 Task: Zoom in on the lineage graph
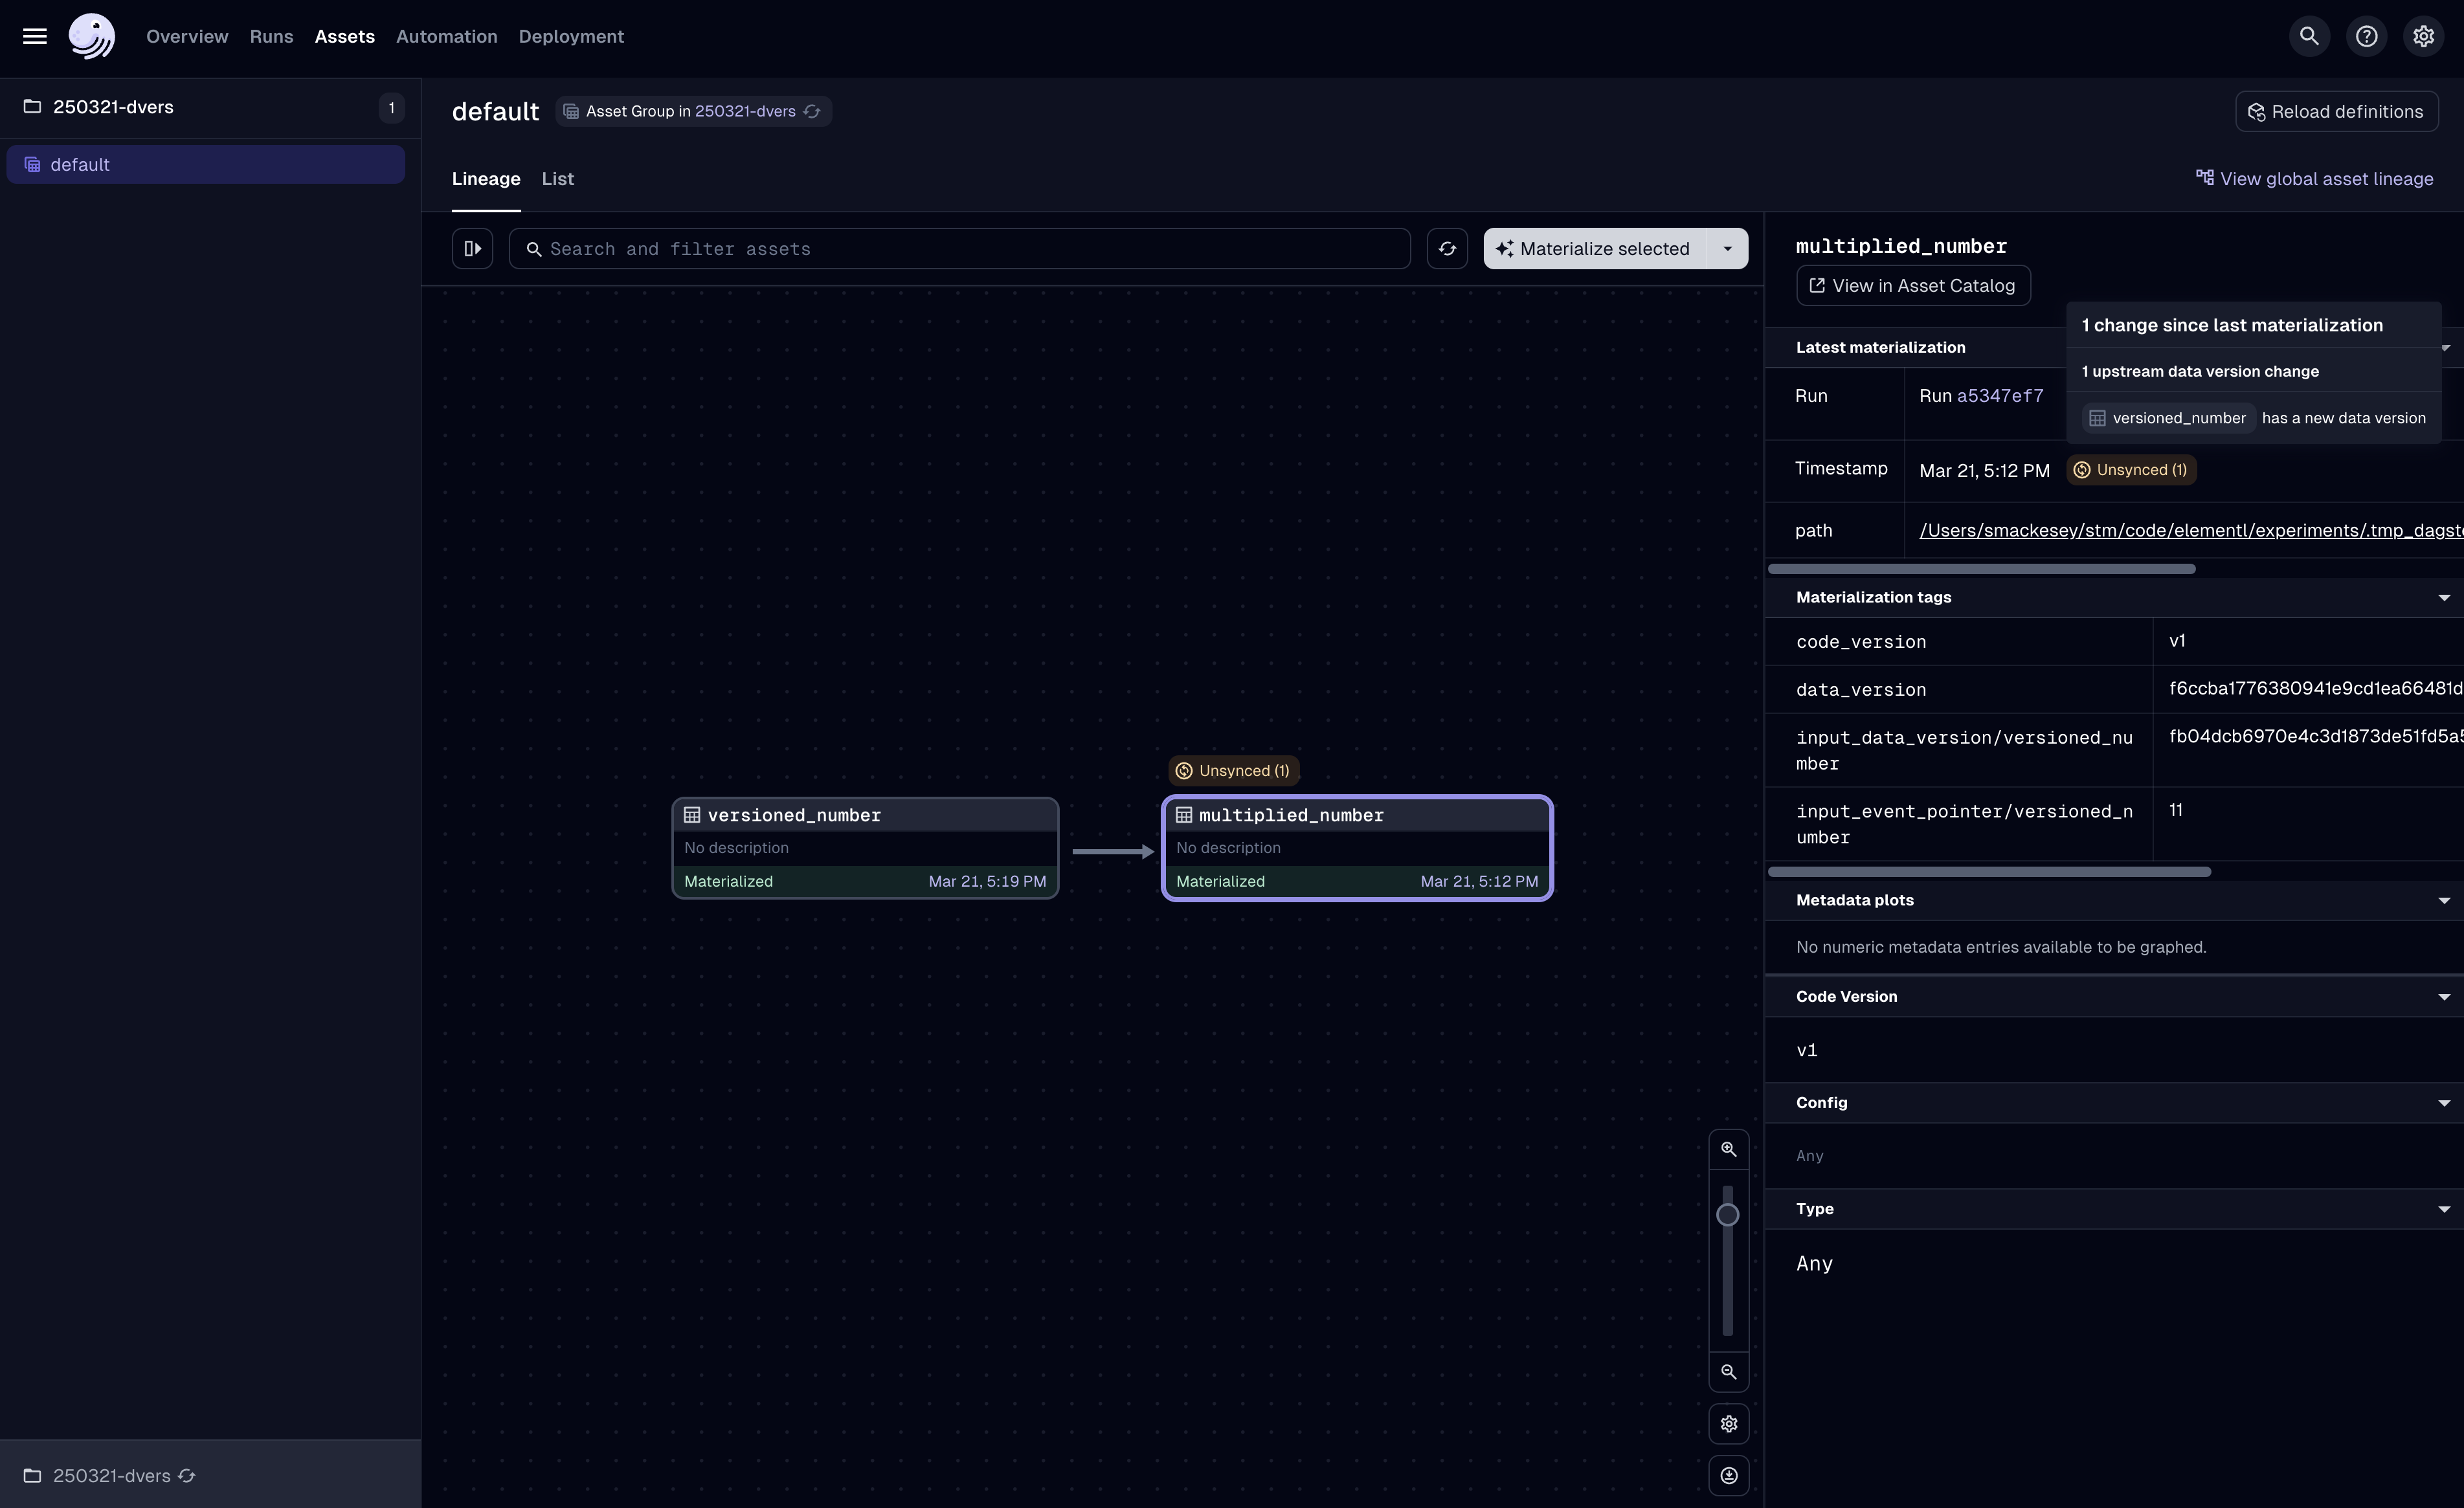pos(1728,1148)
